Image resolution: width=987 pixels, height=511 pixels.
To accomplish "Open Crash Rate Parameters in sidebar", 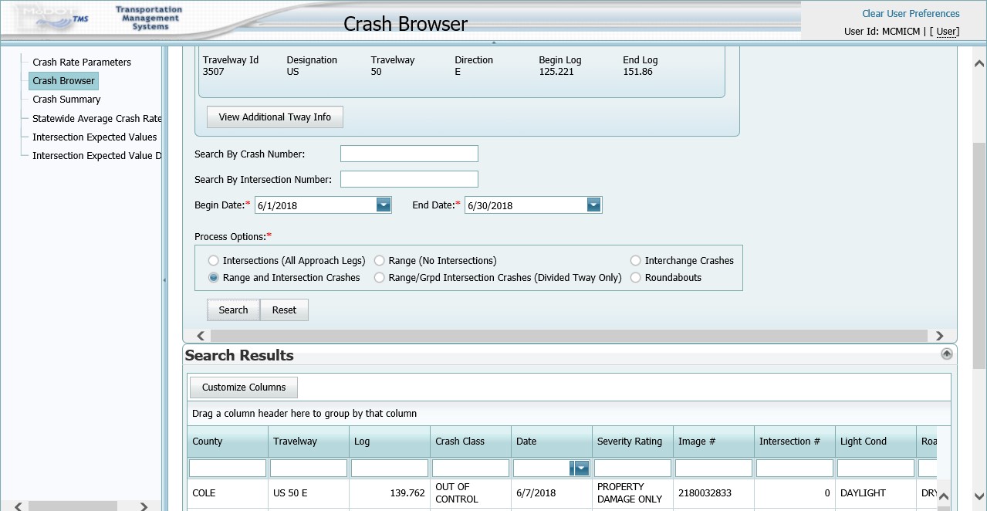I will click(82, 62).
